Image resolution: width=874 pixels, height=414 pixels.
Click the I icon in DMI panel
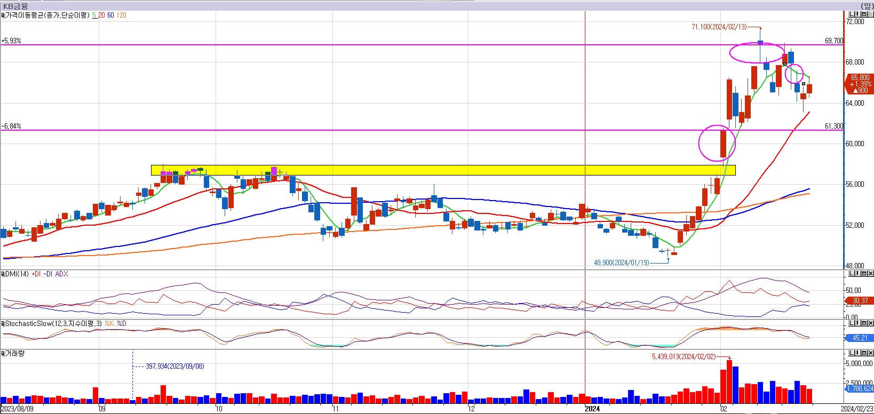pyautogui.click(x=857, y=274)
